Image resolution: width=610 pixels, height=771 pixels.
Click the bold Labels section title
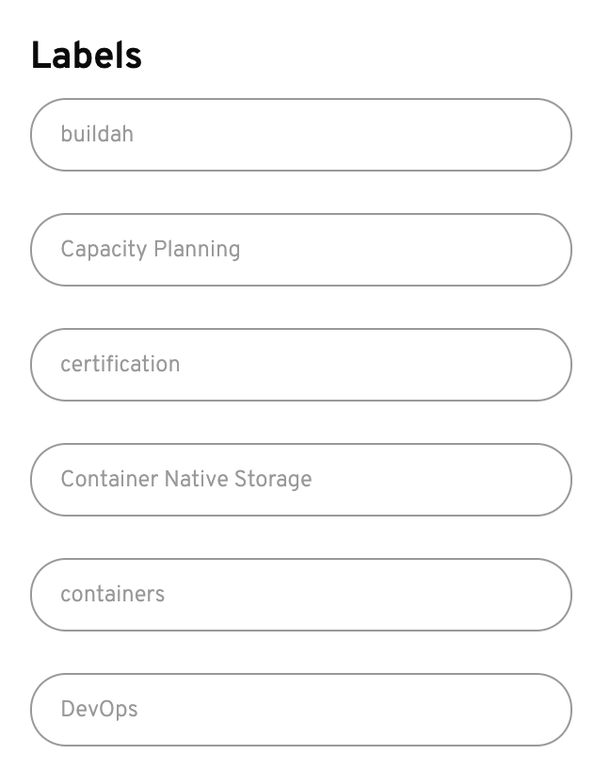87,57
